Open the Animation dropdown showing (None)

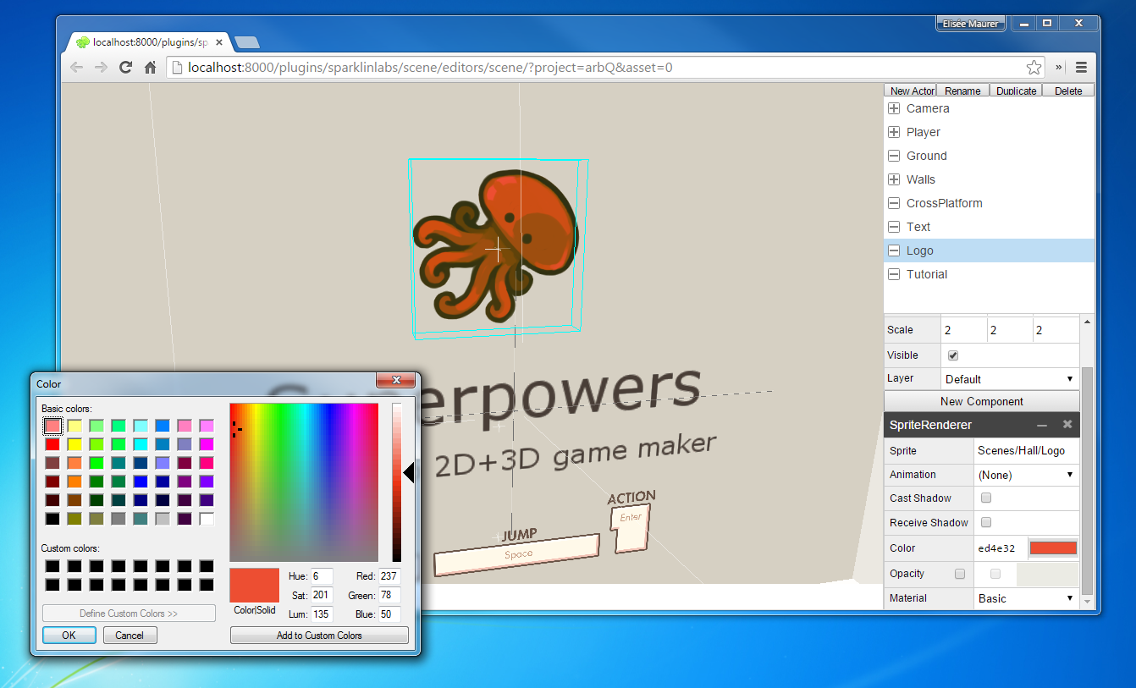1026,475
